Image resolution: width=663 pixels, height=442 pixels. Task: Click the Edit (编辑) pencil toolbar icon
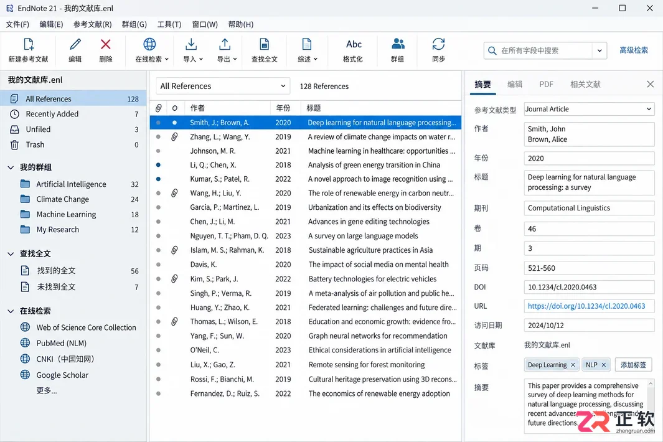75,44
